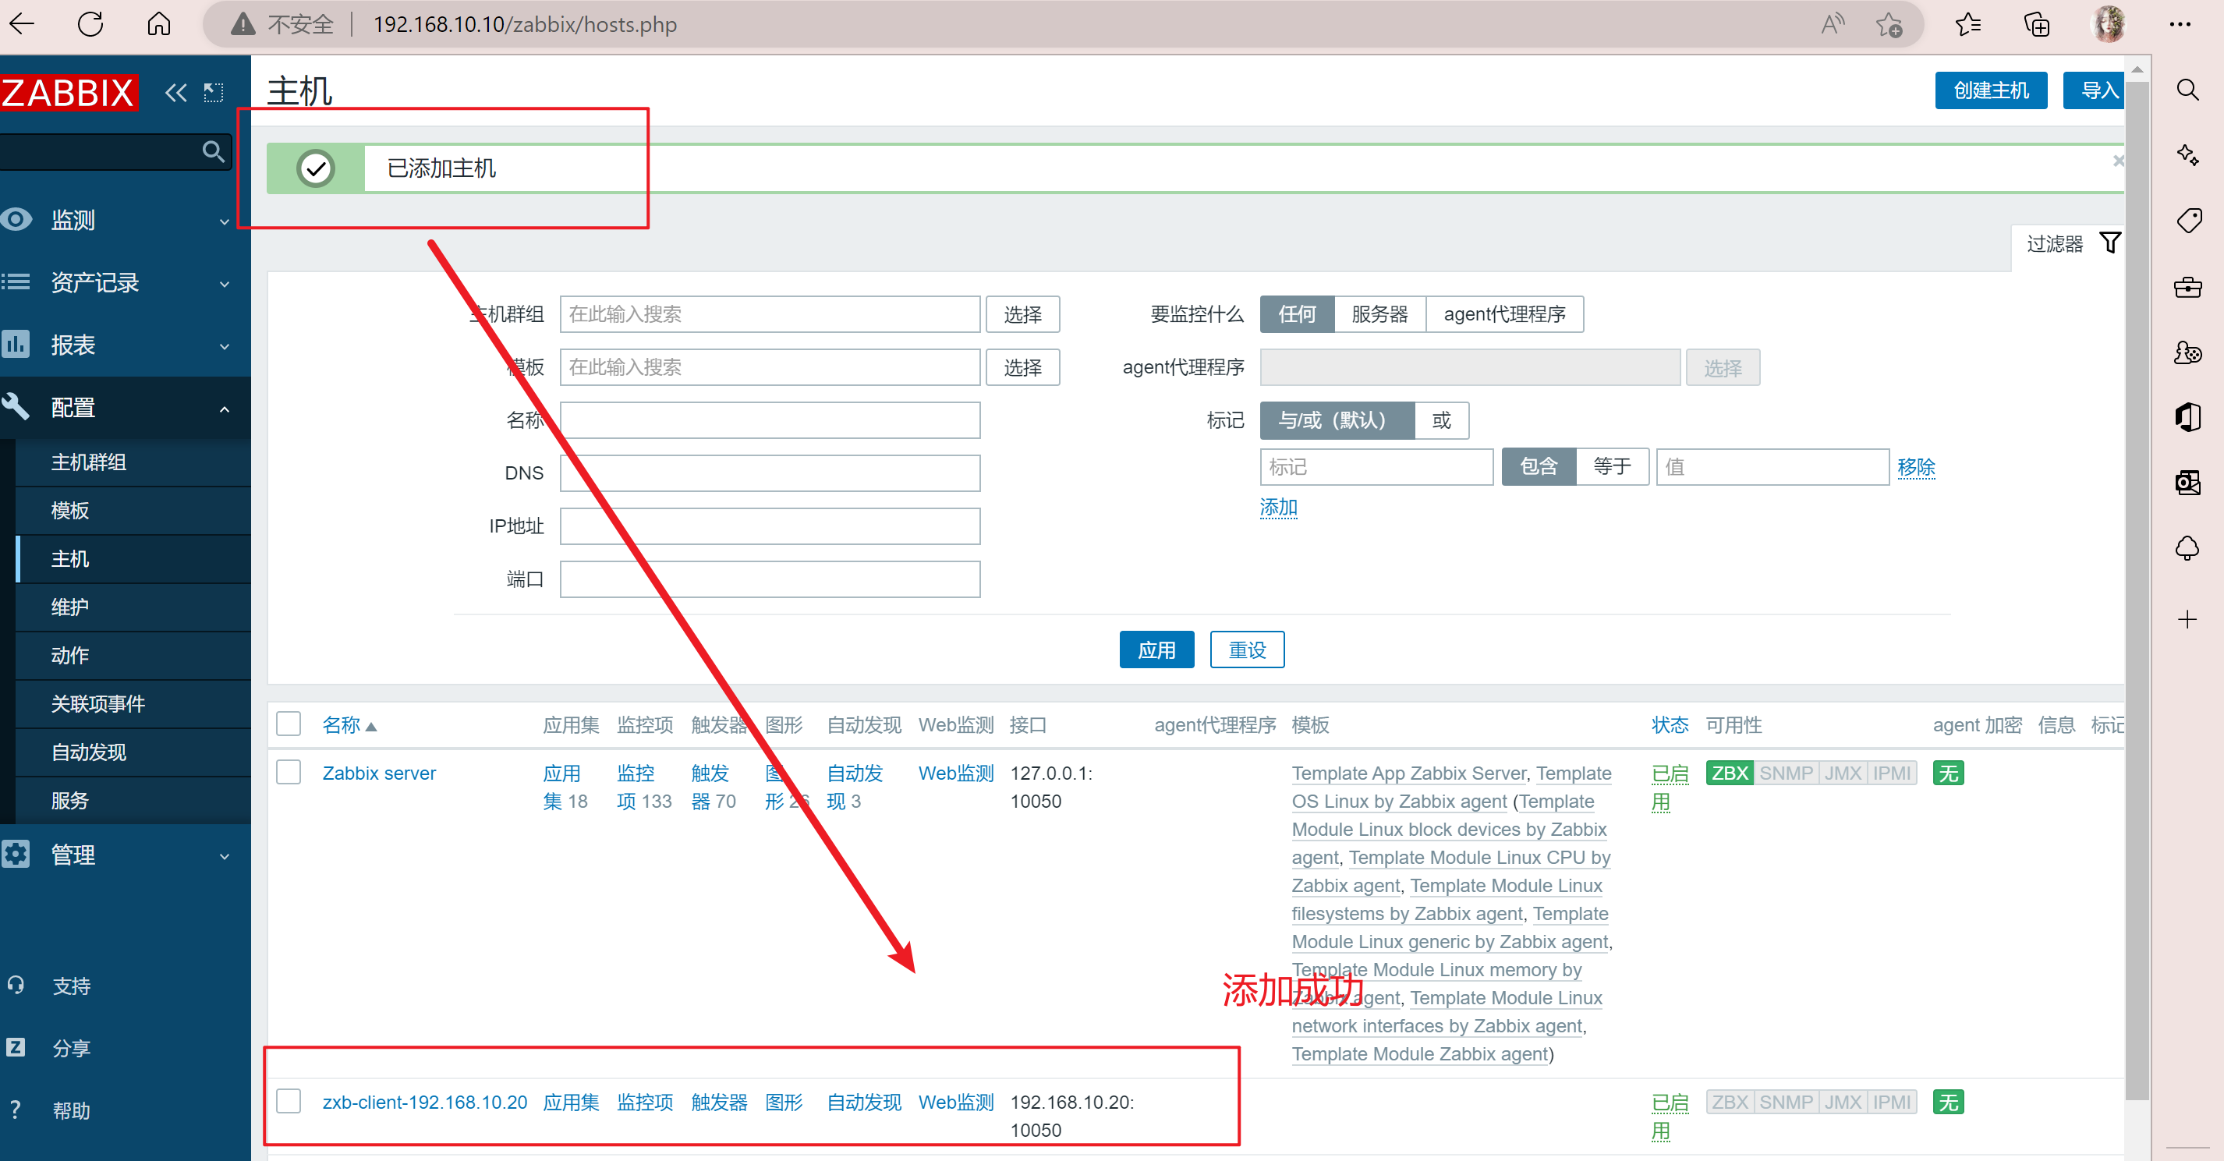Go back with the browser back arrow
Screen dimensions: 2224x1161
tap(23, 23)
